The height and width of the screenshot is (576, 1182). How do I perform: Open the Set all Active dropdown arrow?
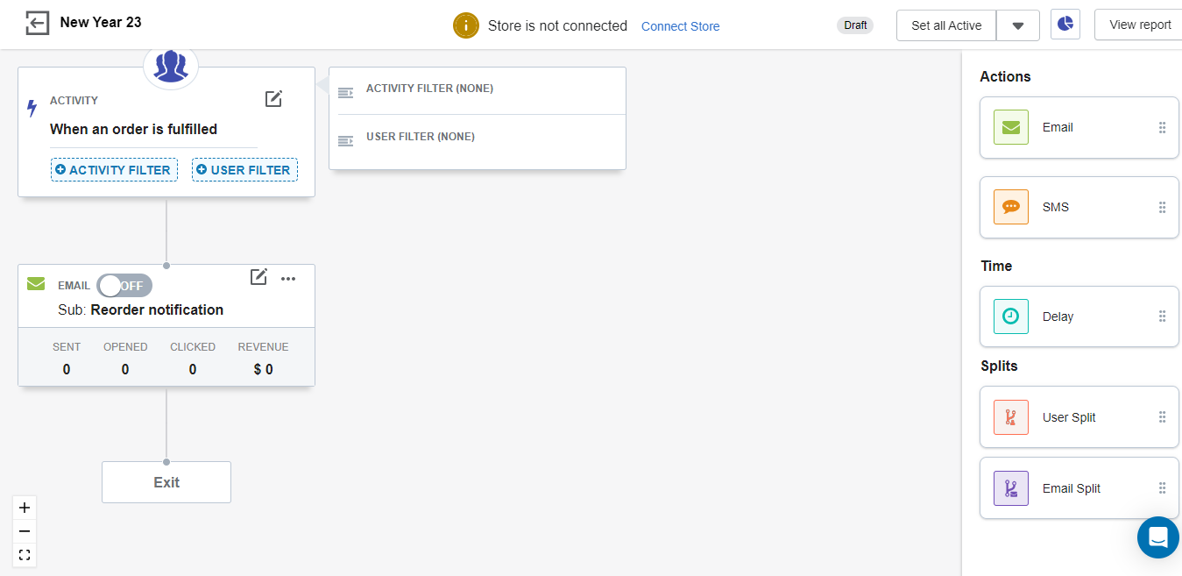pyautogui.click(x=1018, y=25)
